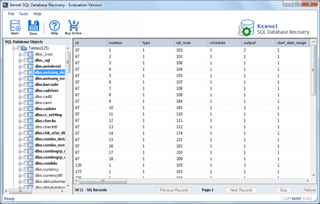Collapse the Tables(125) tree node

coord(14,48)
